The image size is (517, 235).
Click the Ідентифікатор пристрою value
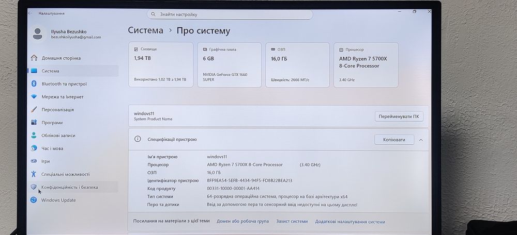coord(250,180)
